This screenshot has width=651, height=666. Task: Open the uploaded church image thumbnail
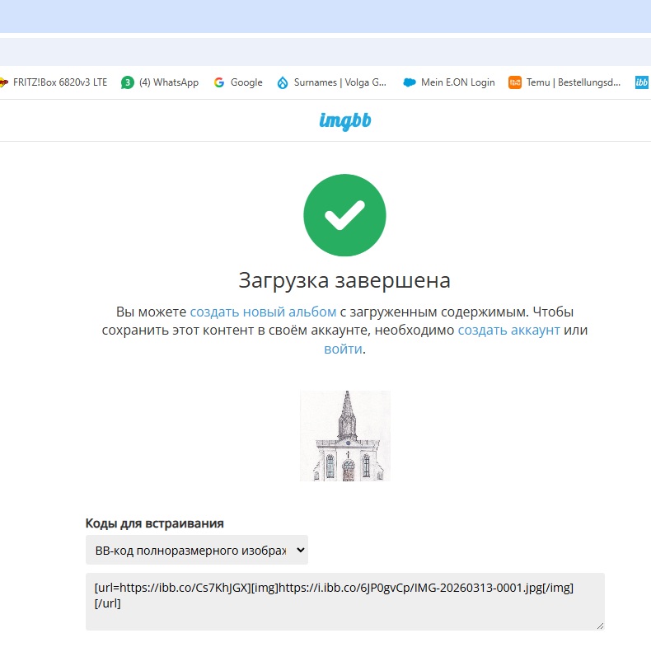click(x=344, y=436)
